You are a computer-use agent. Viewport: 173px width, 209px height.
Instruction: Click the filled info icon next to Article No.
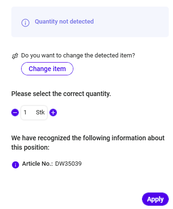tap(16, 165)
